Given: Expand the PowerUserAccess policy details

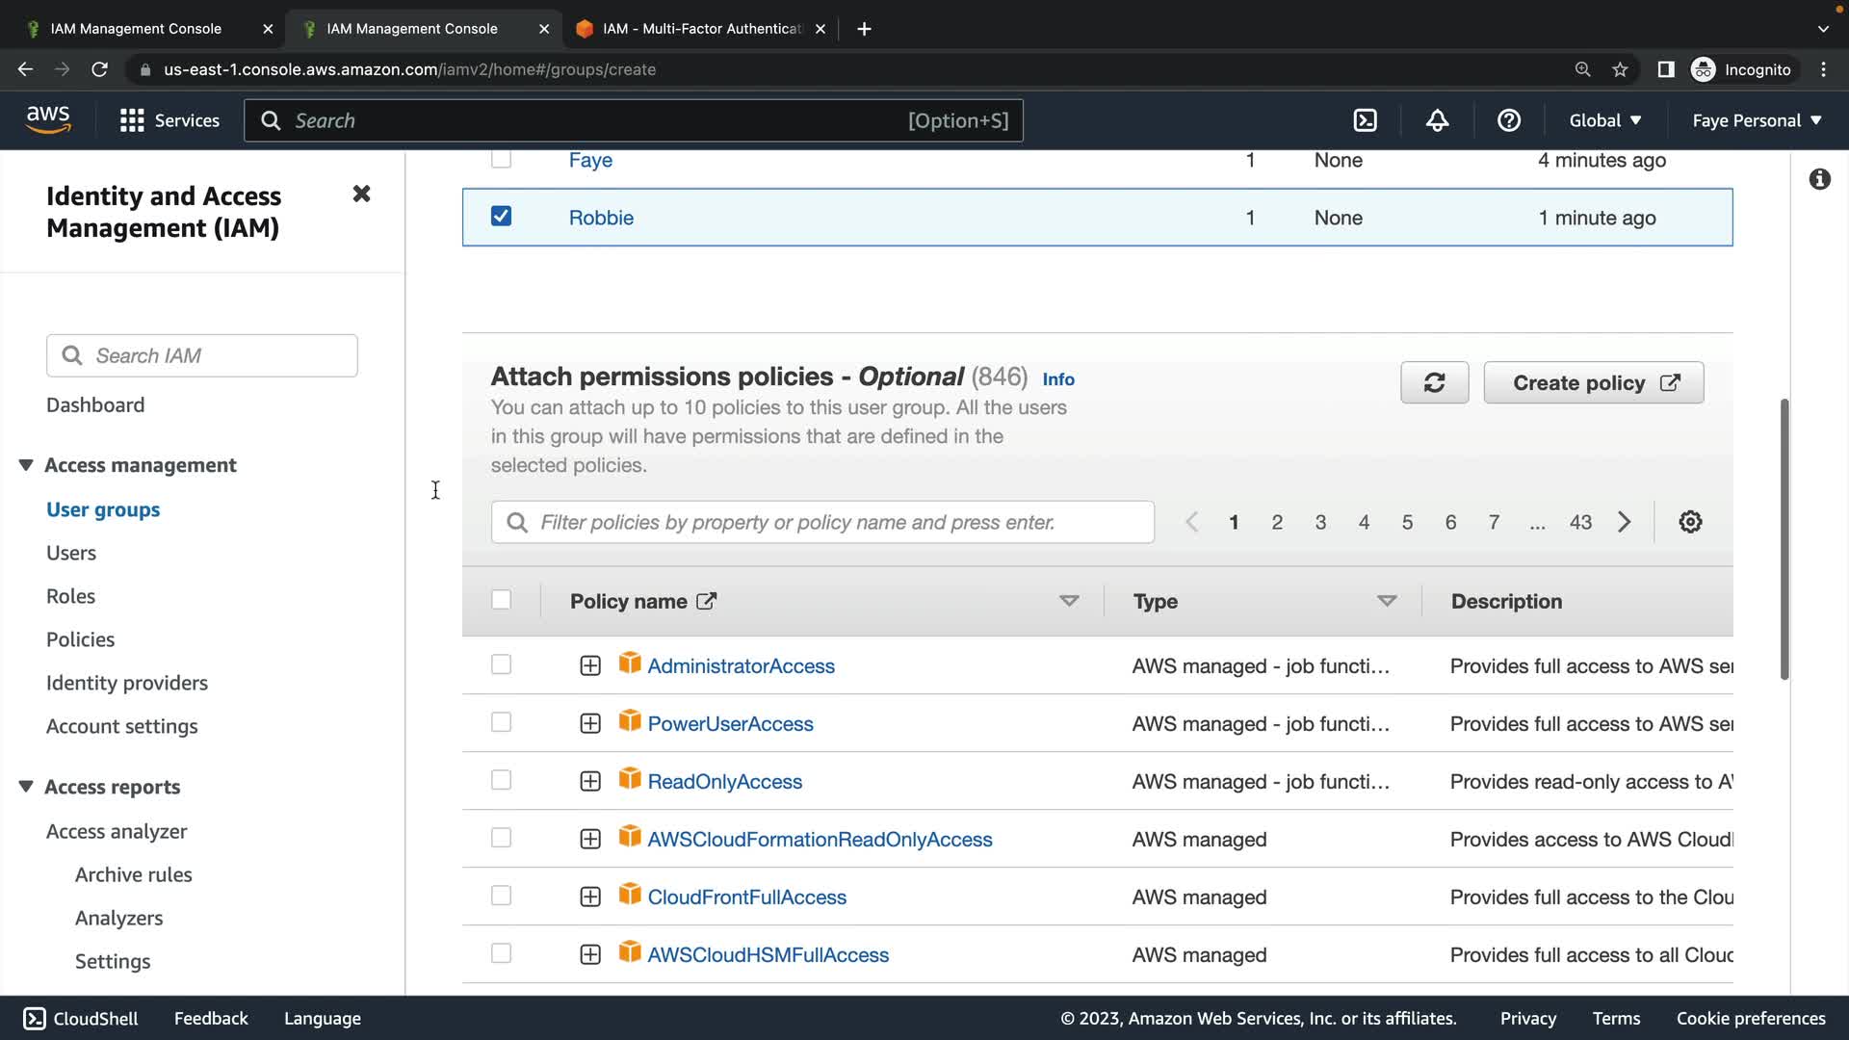Looking at the screenshot, I should (590, 724).
